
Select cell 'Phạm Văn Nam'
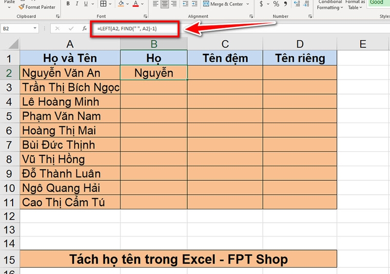tap(70, 116)
